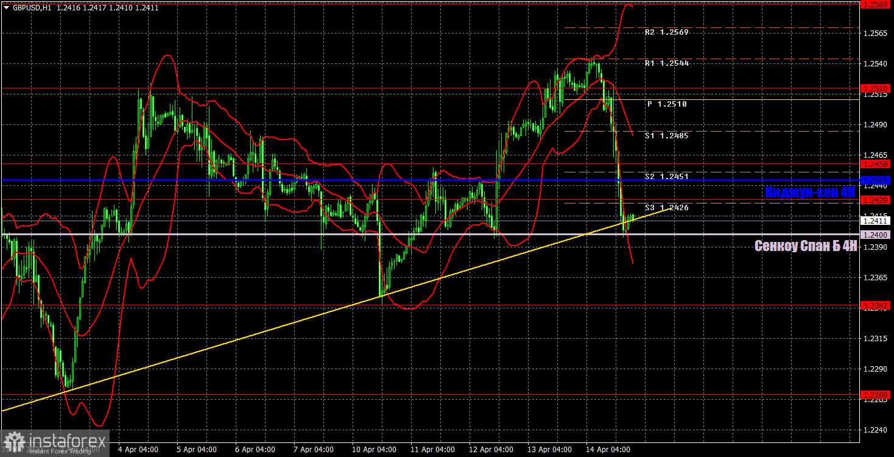Click the R1 1.2544 pivot label
This screenshot has width=894, height=457.
pos(667,63)
